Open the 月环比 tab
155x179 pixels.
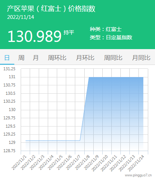[x=85, y=58]
